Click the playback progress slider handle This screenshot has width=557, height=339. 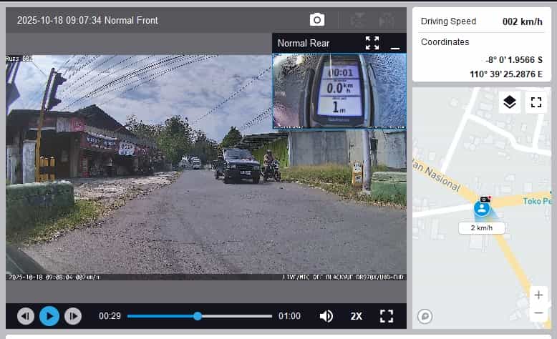198,315
